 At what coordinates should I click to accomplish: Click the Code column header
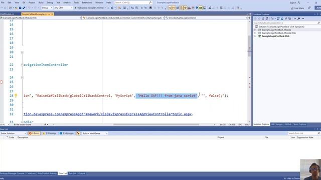click(12, 137)
